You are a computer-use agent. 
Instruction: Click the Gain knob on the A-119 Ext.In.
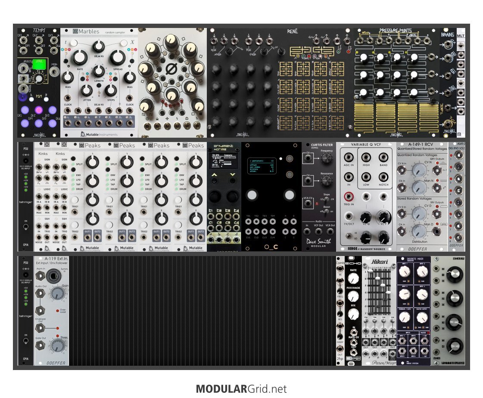click(x=56, y=294)
